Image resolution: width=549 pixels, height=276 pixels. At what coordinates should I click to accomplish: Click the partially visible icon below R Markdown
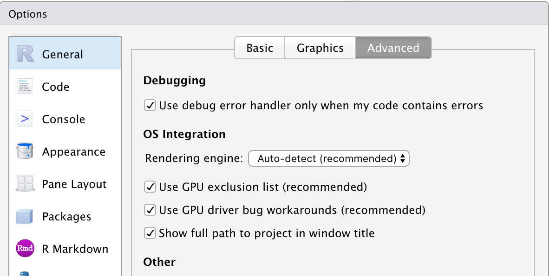pos(25,273)
